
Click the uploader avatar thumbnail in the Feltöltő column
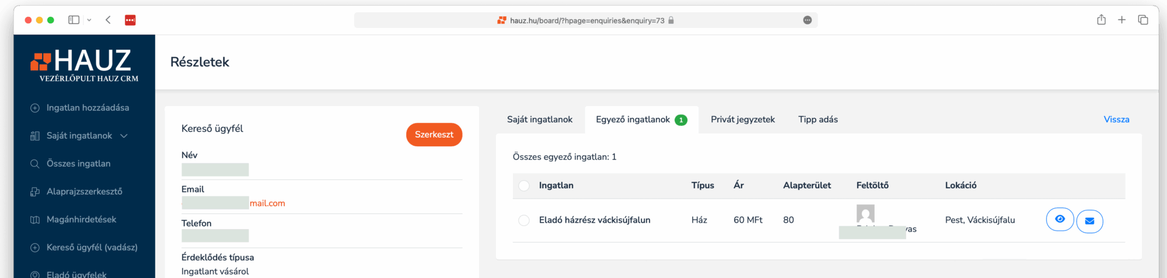(865, 213)
